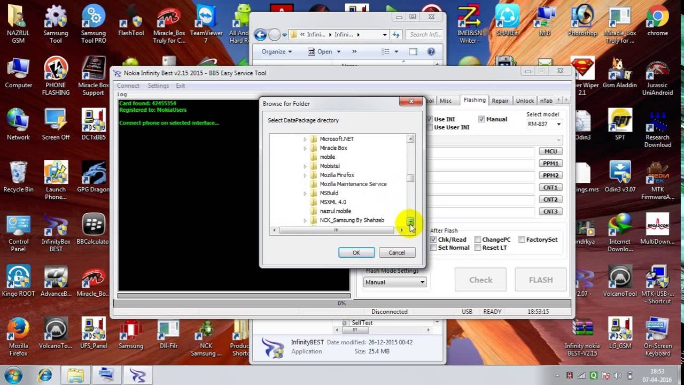
Task: Expand Mobistel folder node
Action: click(x=305, y=166)
